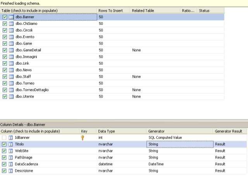The image size is (248, 182).
Task: Enable the IdBanner column checkbox
Action: [4, 138]
